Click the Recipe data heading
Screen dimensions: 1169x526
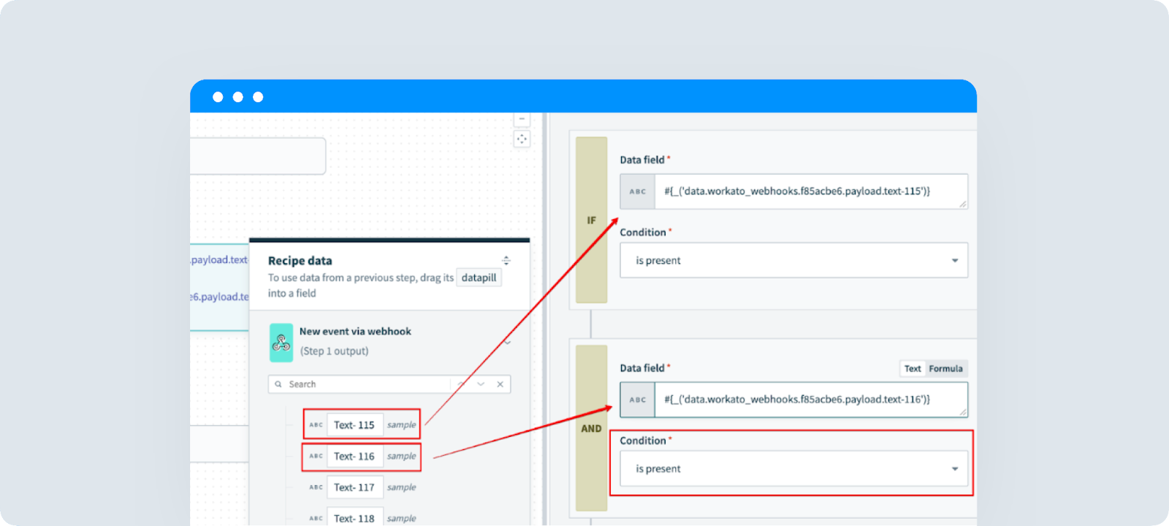coord(300,261)
